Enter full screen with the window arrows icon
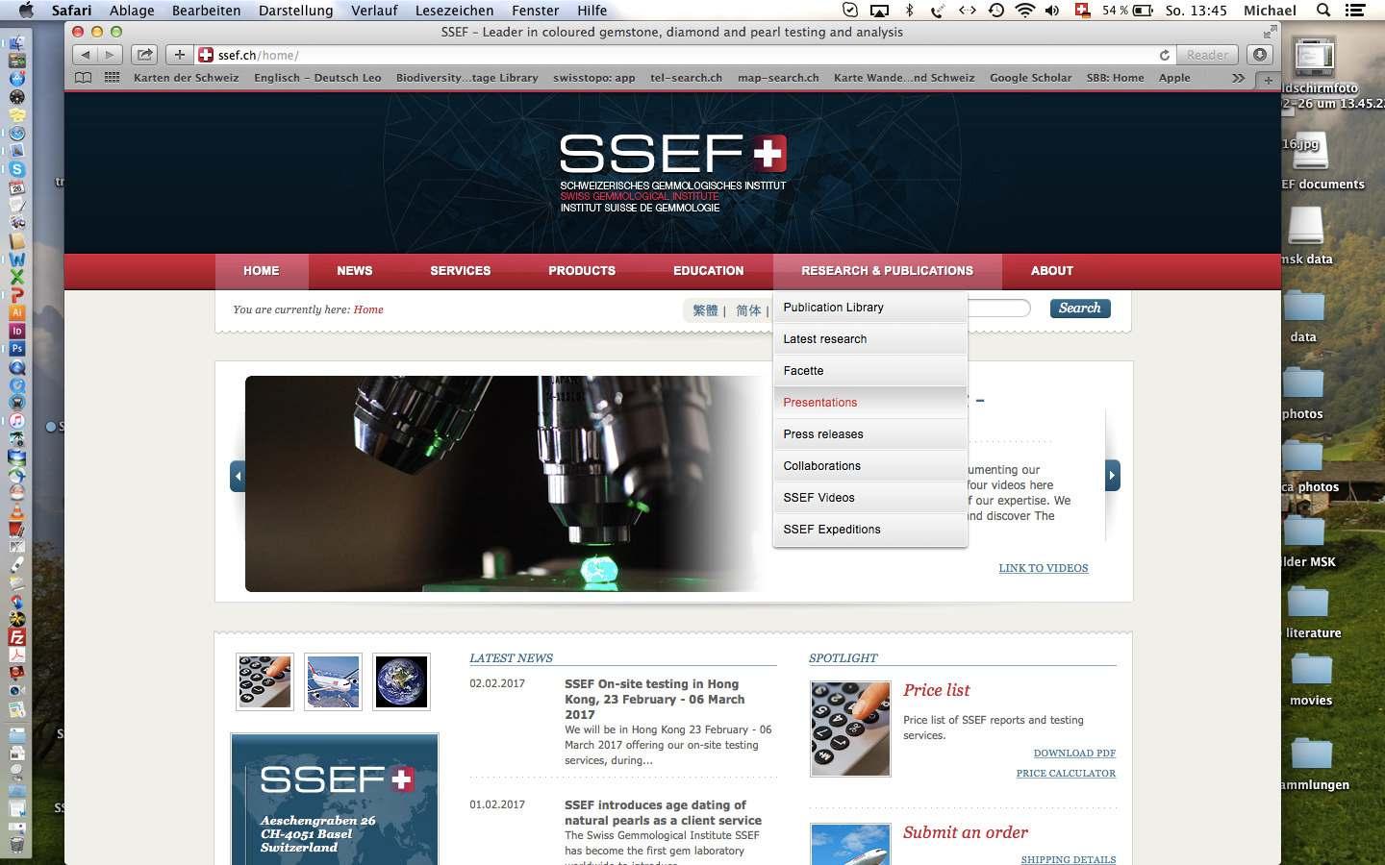Image resolution: width=1385 pixels, height=865 pixels. click(1270, 32)
